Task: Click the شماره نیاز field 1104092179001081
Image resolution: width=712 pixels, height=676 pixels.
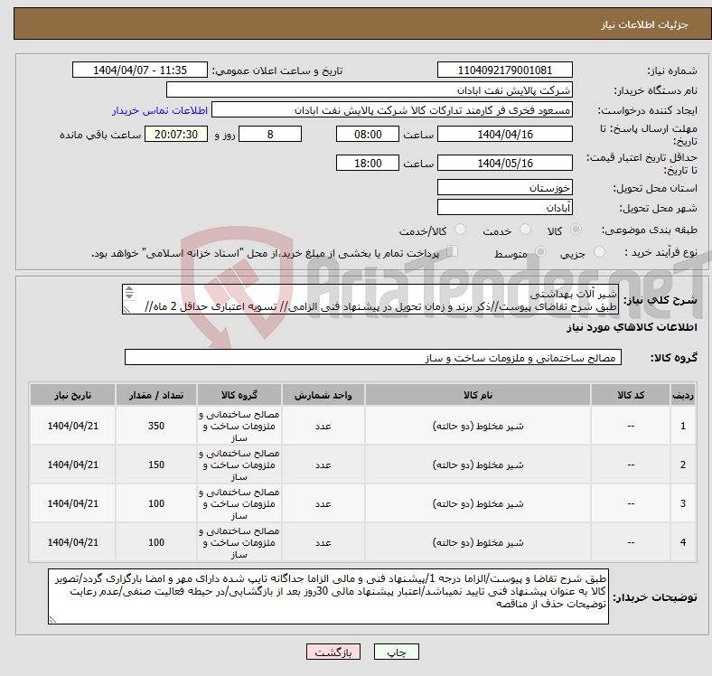Action: pos(504,70)
